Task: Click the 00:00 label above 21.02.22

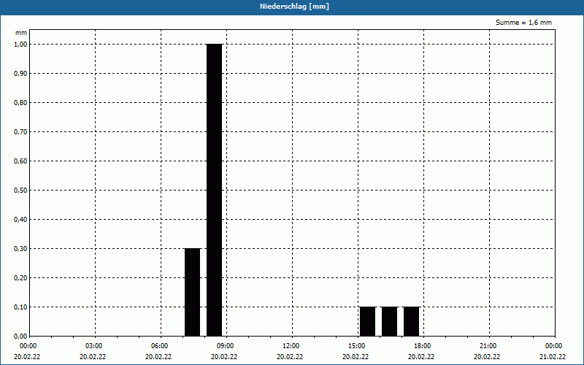Action: pyautogui.click(x=554, y=346)
